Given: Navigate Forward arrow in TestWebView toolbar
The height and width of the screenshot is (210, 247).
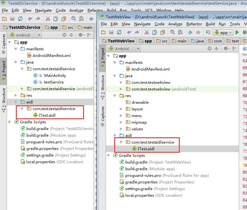Looking at the screenshot, I should pyautogui.click(x=198, y=33).
